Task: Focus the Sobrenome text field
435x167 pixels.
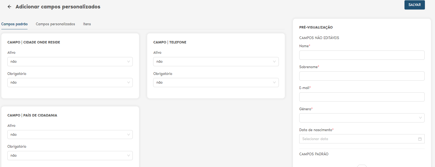Action: [x=362, y=76]
